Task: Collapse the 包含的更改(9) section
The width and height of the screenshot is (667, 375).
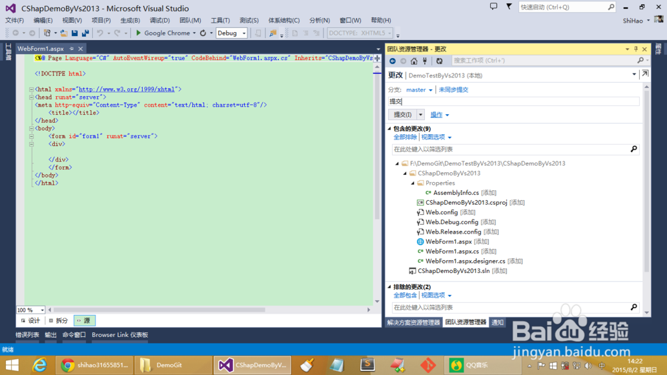Action: (x=390, y=129)
